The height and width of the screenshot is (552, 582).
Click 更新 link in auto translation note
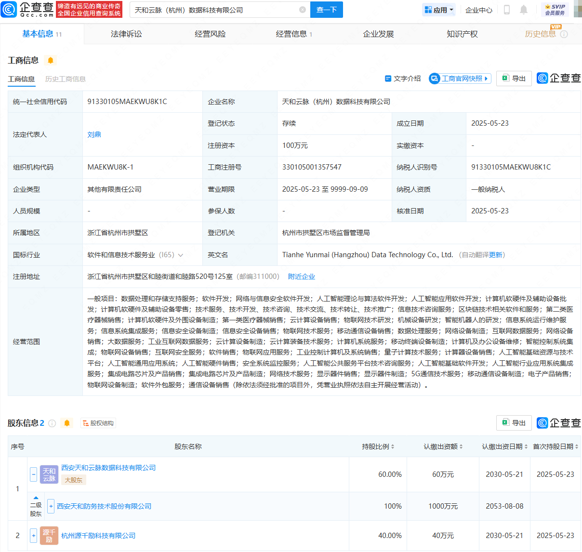coord(495,255)
